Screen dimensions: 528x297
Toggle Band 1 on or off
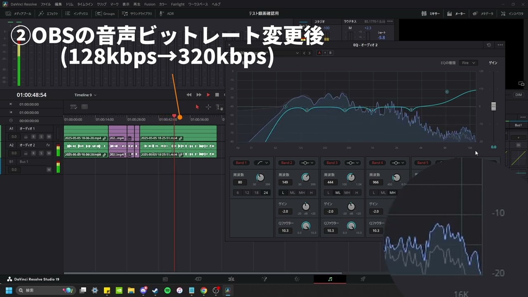pos(241,163)
